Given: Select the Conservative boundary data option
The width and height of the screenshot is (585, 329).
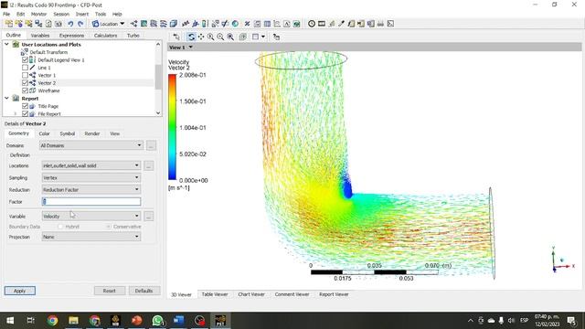Looking at the screenshot, I should [109, 227].
